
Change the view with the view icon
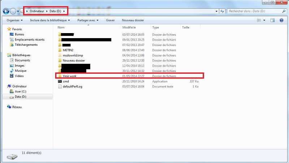[x=259, y=20]
